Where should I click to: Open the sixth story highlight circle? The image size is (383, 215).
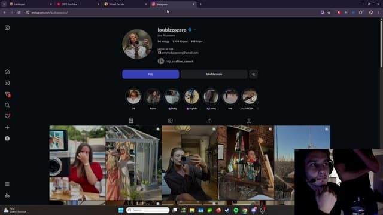pos(230,97)
